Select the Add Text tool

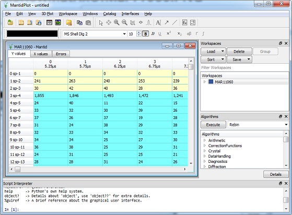[158, 22]
